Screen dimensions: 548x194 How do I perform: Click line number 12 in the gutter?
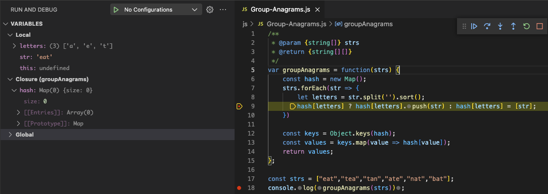point(251,134)
